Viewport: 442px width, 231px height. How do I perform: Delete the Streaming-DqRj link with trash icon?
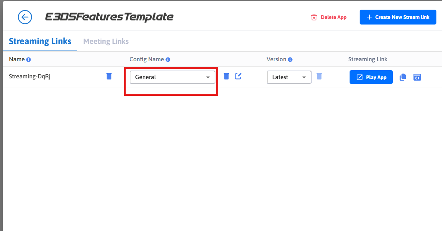[109, 76]
